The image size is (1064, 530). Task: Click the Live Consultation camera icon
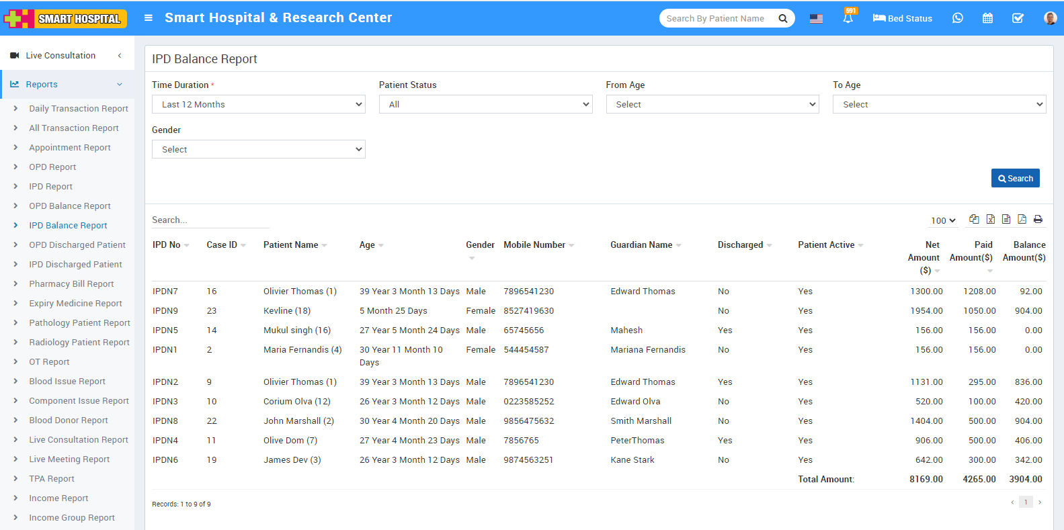pos(15,56)
